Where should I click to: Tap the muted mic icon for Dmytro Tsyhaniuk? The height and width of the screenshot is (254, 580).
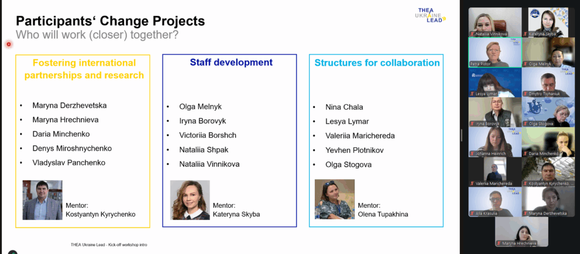pyautogui.click(x=525, y=94)
